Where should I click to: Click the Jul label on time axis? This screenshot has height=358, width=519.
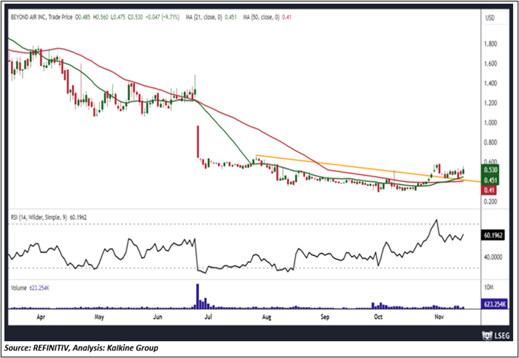pyautogui.click(x=208, y=317)
